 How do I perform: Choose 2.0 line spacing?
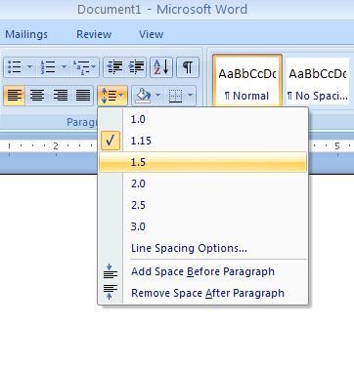pyautogui.click(x=202, y=183)
